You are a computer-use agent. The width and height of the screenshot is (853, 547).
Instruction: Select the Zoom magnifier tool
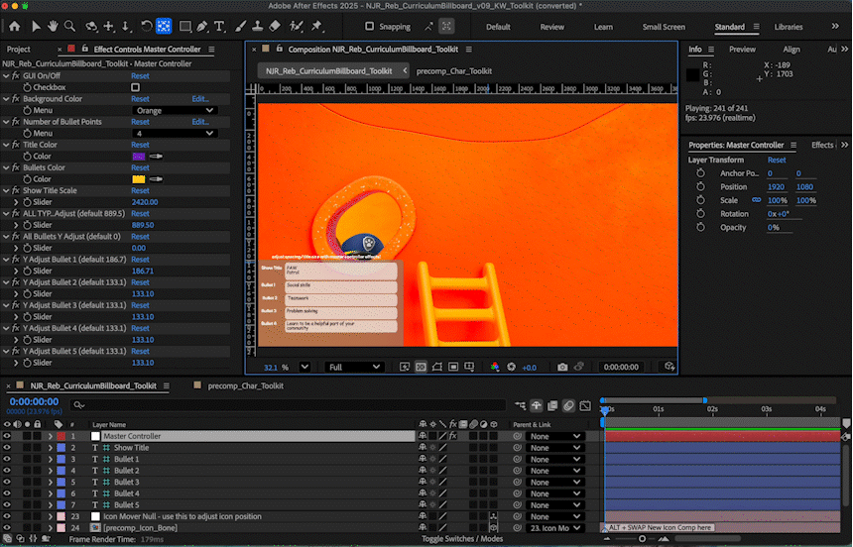(69, 26)
